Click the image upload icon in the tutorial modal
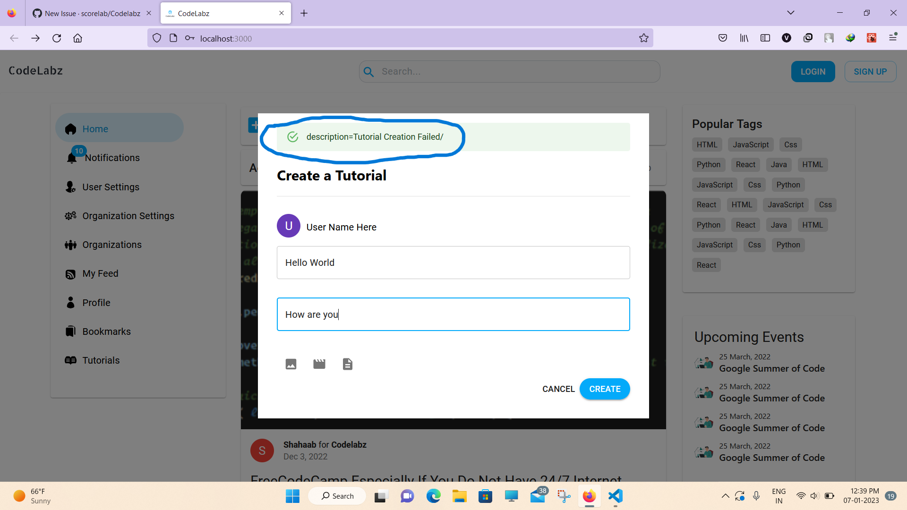This screenshot has height=510, width=907. (x=291, y=364)
